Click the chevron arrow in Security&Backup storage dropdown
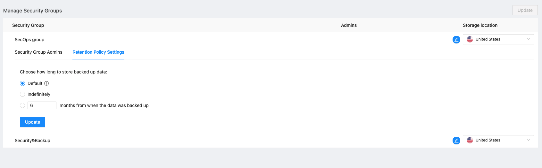The width and height of the screenshot is (542, 168). tap(529, 140)
